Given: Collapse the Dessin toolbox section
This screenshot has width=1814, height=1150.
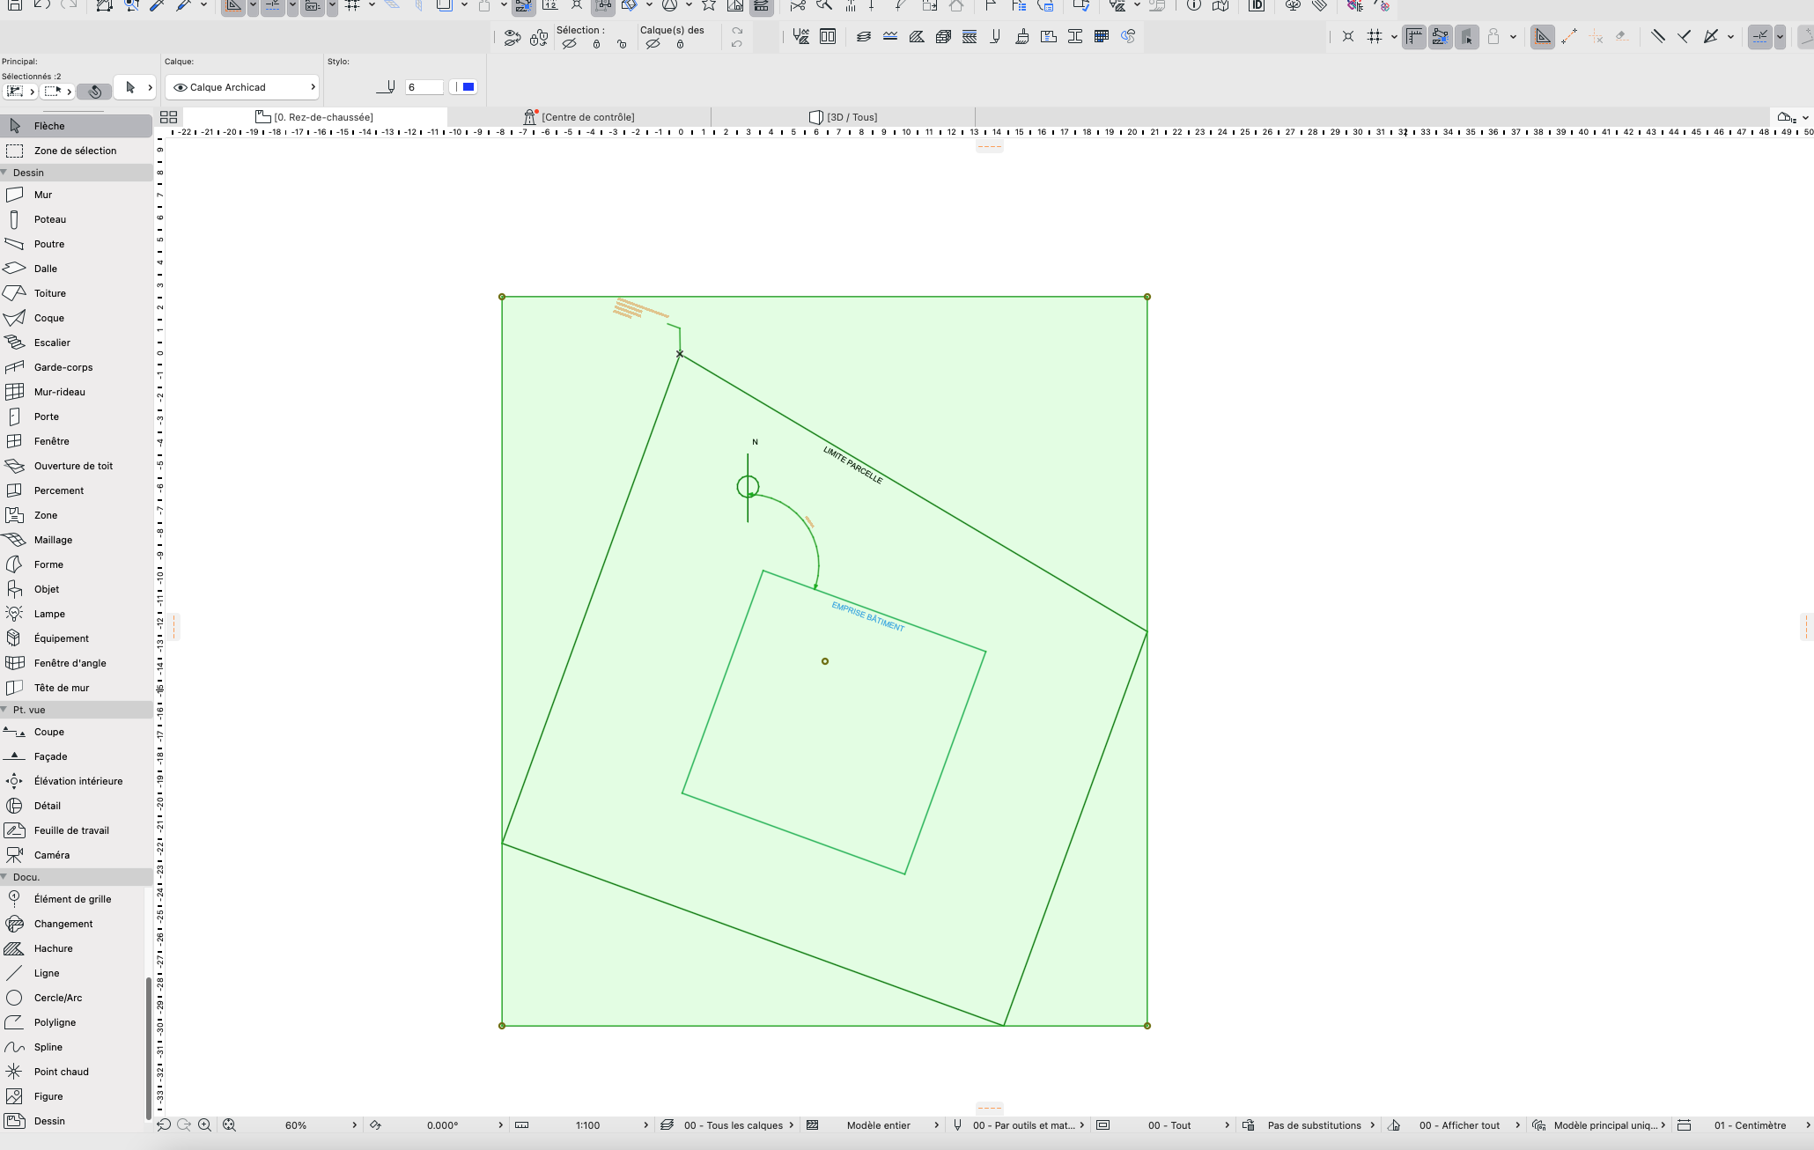Looking at the screenshot, I should (5, 173).
